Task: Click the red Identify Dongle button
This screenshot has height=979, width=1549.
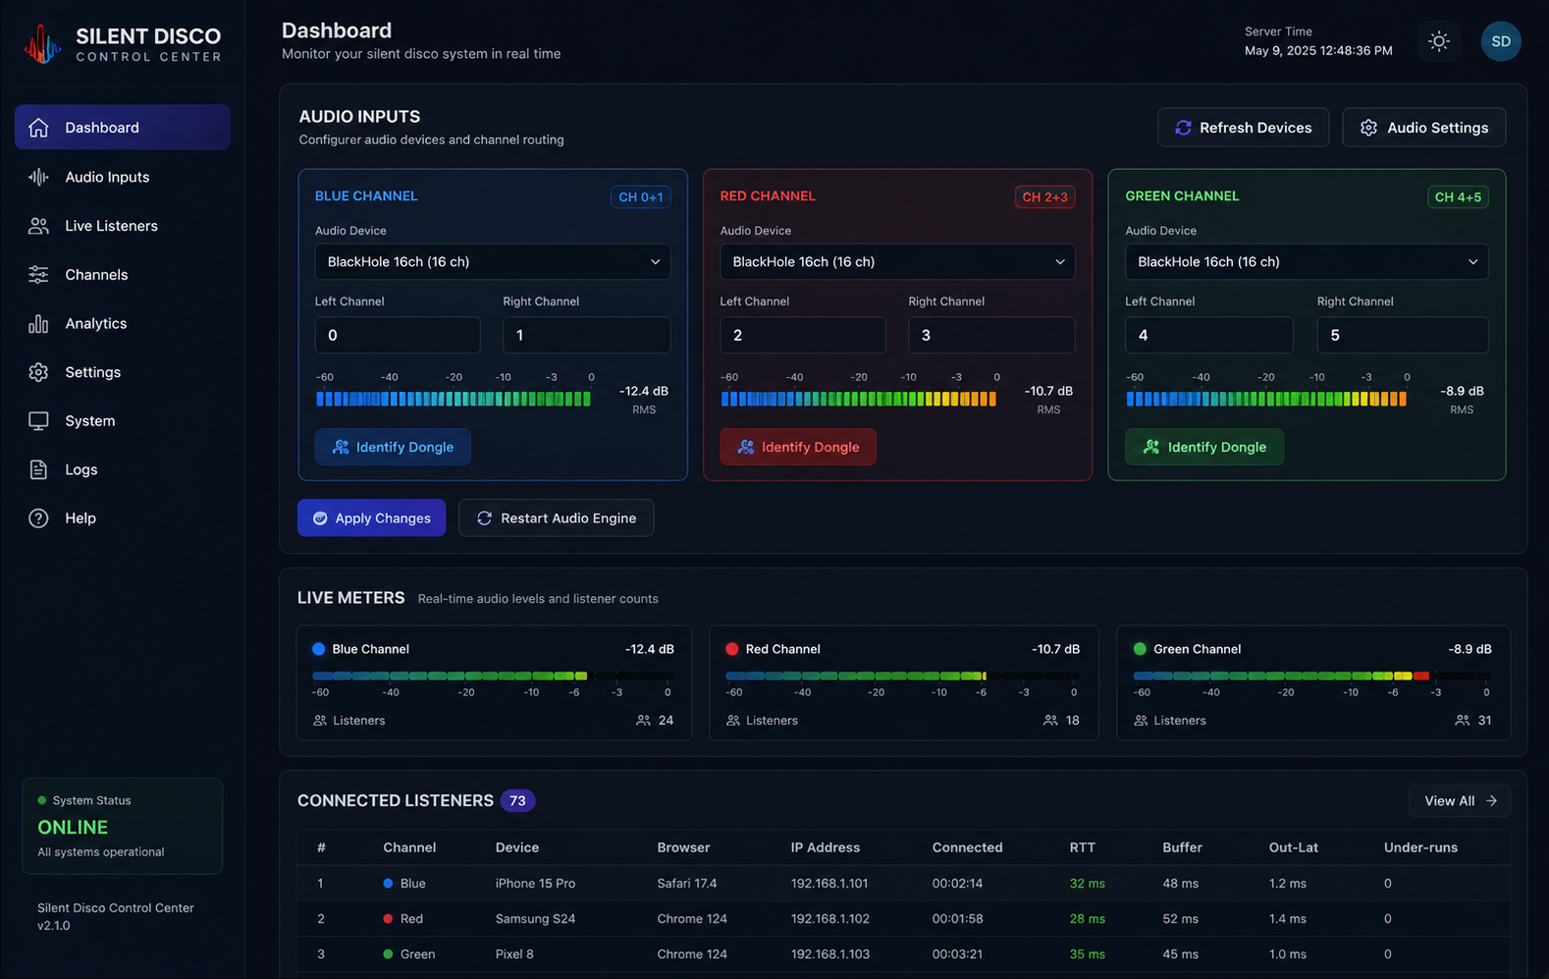Action: click(x=798, y=447)
